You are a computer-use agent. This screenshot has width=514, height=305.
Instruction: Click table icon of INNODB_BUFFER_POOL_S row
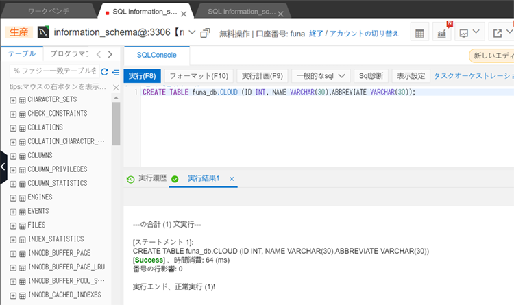23,282
